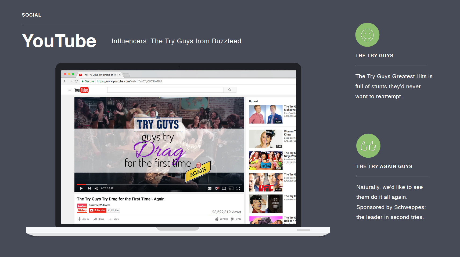Reload the page with refresh icon

[76, 81]
